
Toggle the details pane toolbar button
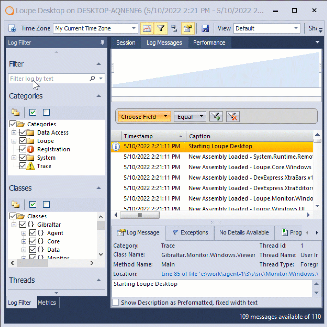click(188, 28)
